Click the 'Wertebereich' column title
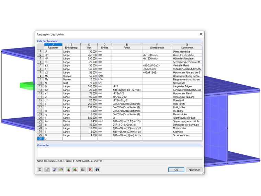The height and width of the screenshot is (196, 261). coord(157,48)
